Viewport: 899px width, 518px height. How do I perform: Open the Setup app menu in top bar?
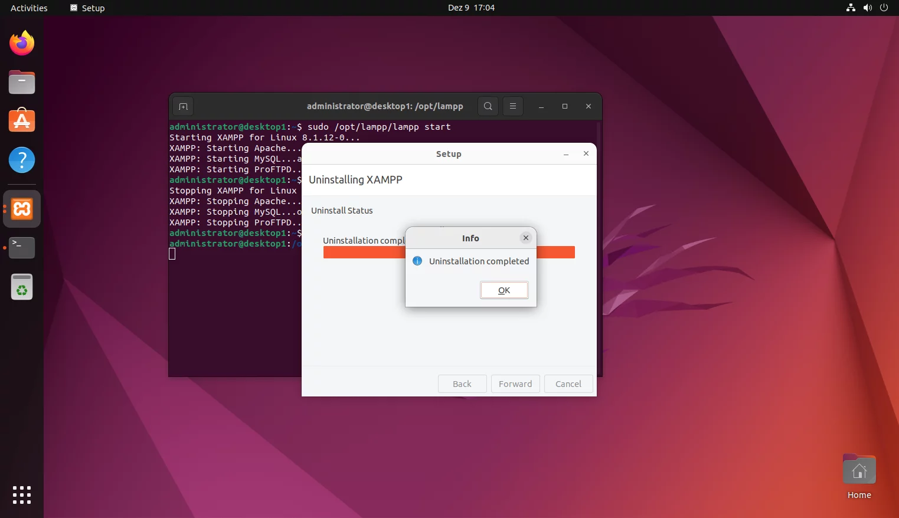click(87, 8)
